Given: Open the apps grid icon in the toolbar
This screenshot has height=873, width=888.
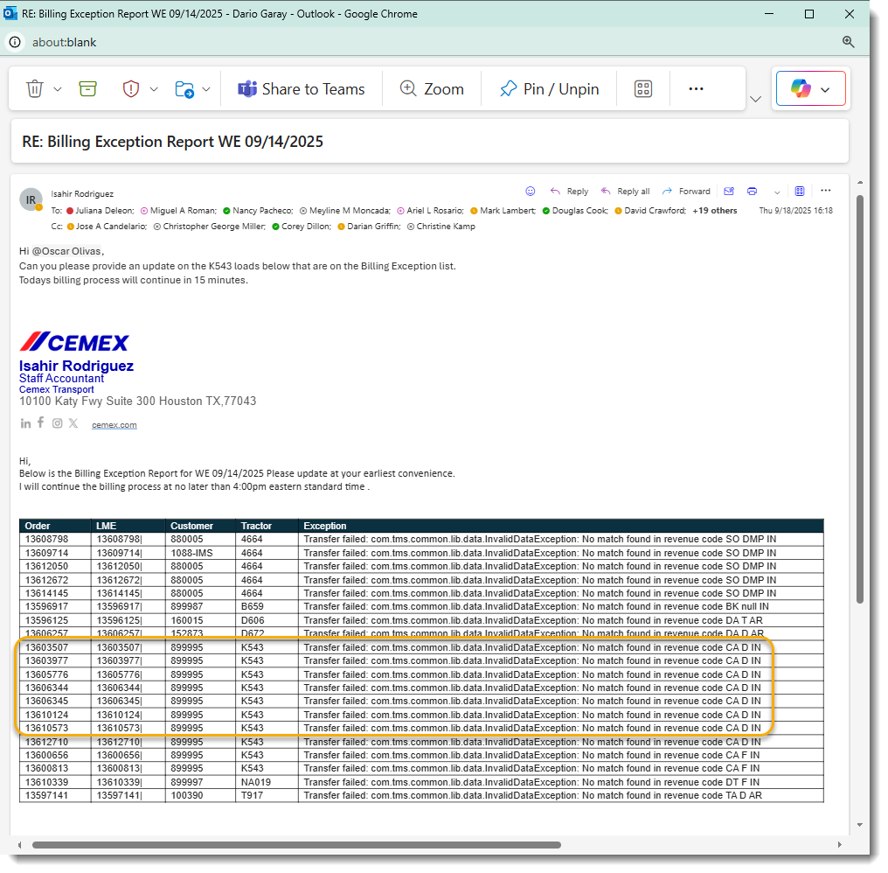Looking at the screenshot, I should point(643,88).
